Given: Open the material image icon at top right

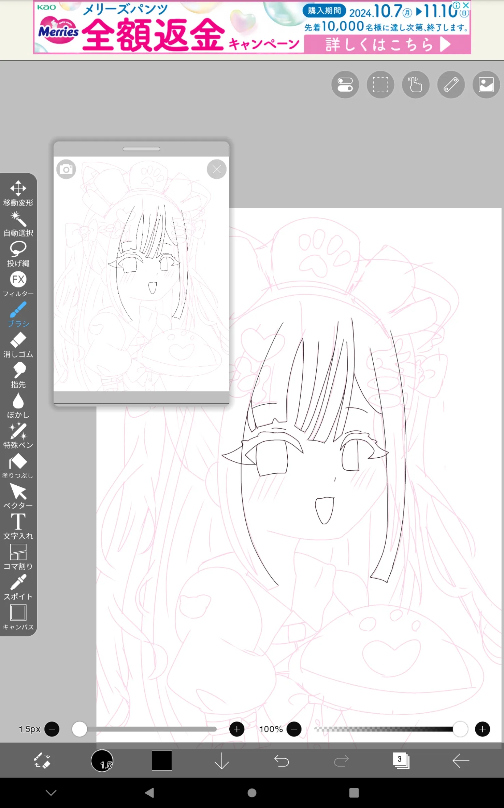Looking at the screenshot, I should (486, 84).
